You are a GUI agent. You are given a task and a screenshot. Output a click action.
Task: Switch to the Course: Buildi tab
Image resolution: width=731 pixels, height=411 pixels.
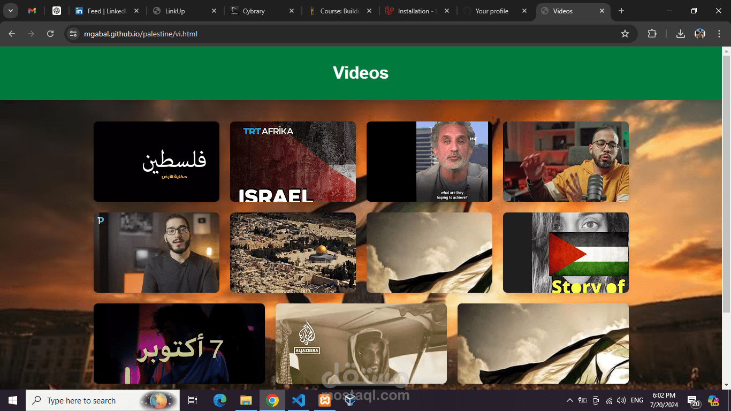coord(340,11)
